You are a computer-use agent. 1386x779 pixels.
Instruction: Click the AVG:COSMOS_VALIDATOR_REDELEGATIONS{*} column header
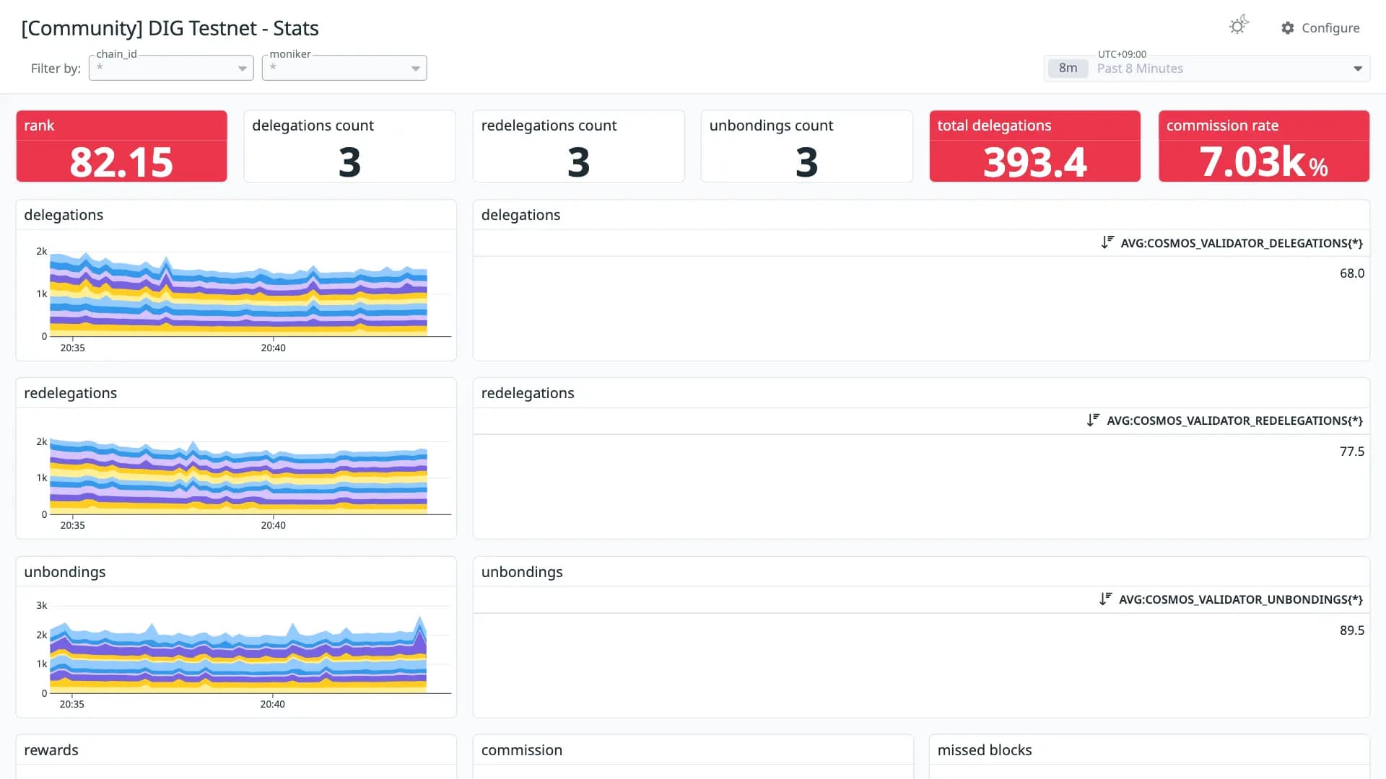coord(1234,421)
